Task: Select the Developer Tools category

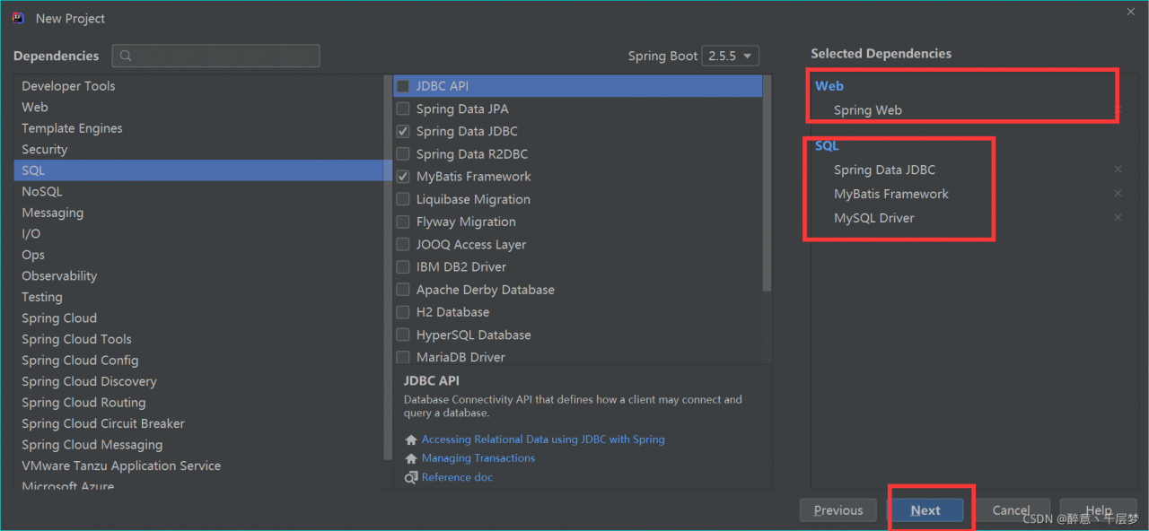Action: 68,86
